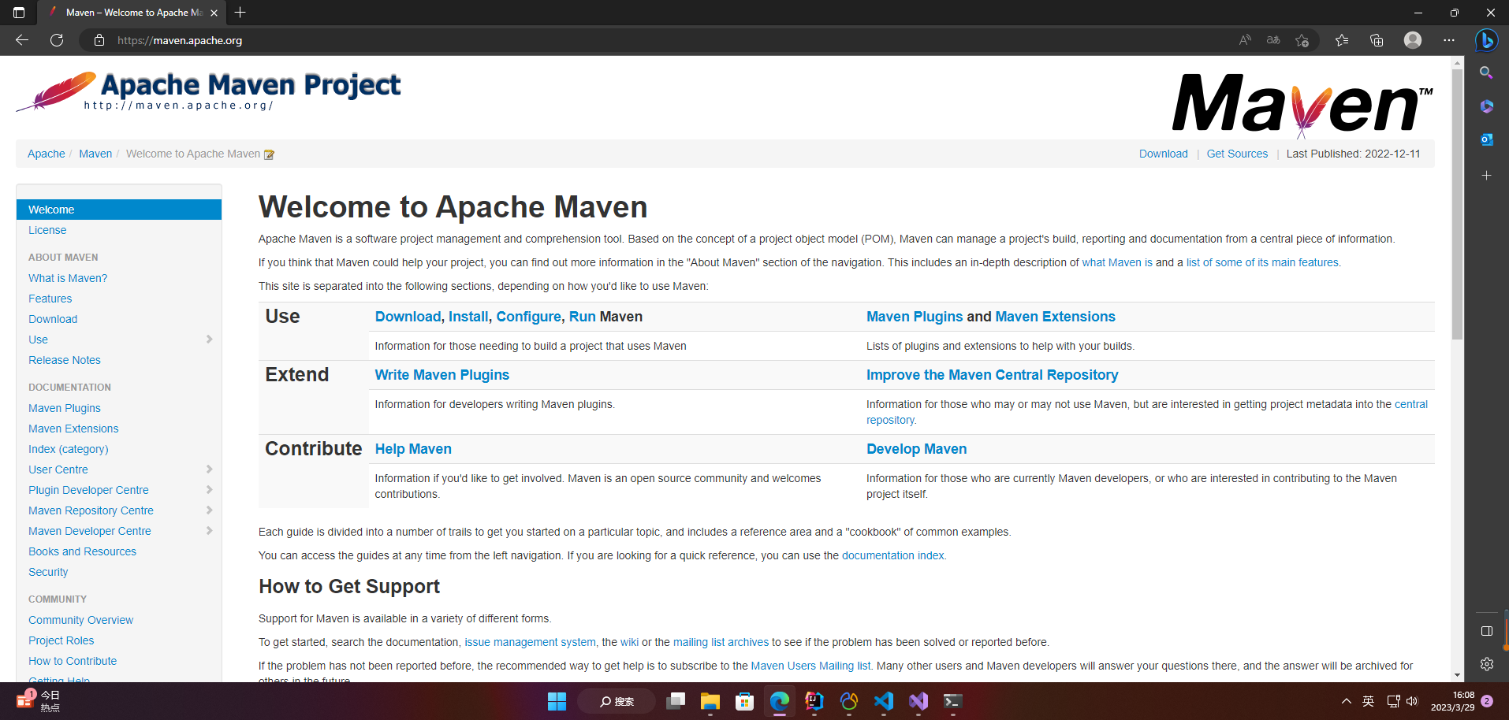The height and width of the screenshot is (720, 1509).
Task: Hide the Edge sidebar panel icon
Action: [1487, 631]
